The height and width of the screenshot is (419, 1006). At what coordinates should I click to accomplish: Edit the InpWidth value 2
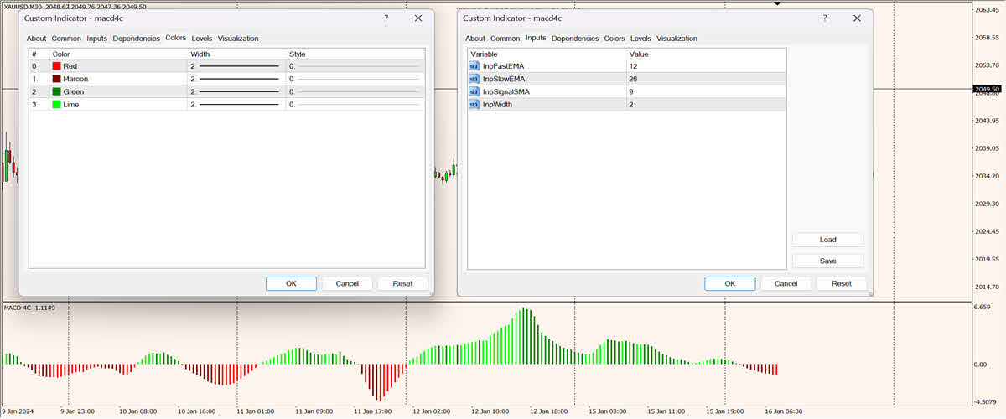tap(706, 105)
